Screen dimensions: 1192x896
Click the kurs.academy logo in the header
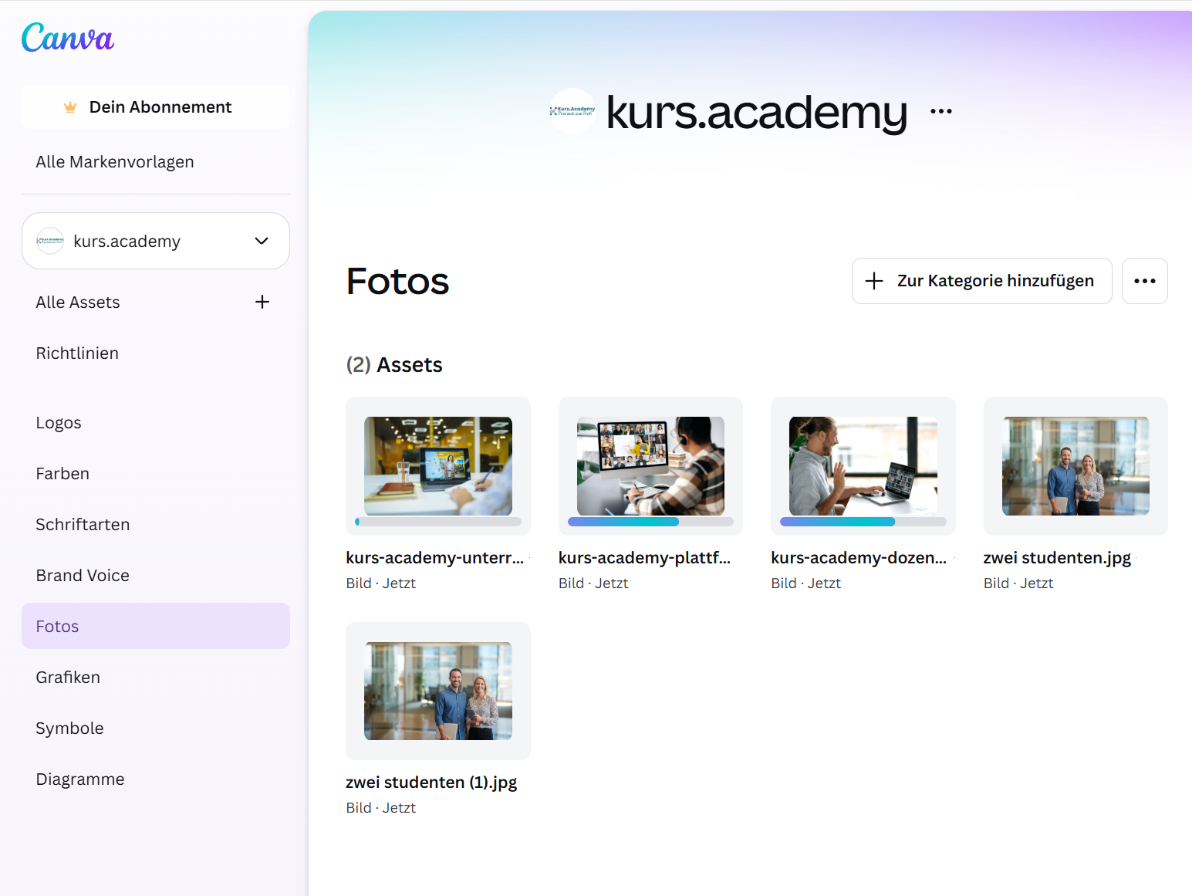(x=572, y=111)
